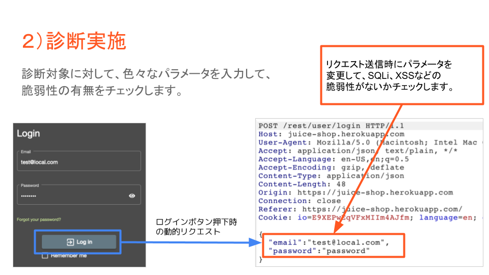Click the "password":"password" JSON line
489x275 pixels.
[319, 251]
